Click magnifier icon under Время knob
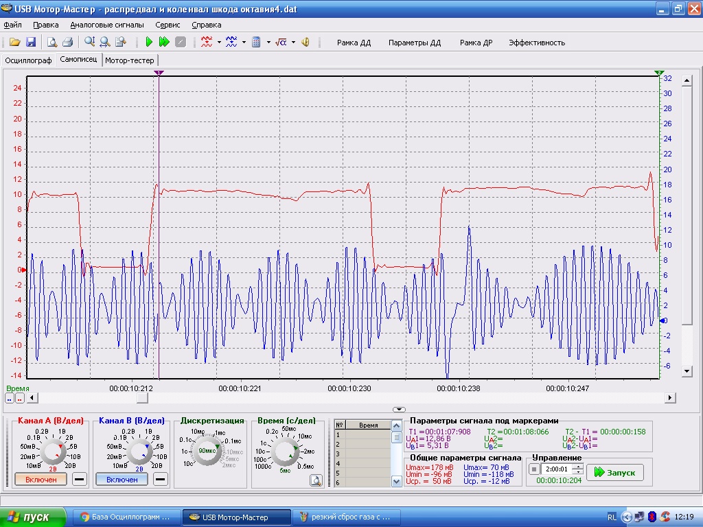The width and height of the screenshot is (703, 527). click(316, 481)
